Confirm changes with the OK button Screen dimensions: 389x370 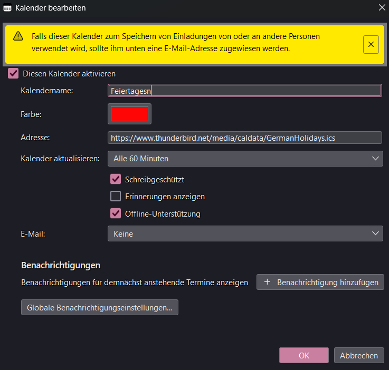click(x=303, y=355)
